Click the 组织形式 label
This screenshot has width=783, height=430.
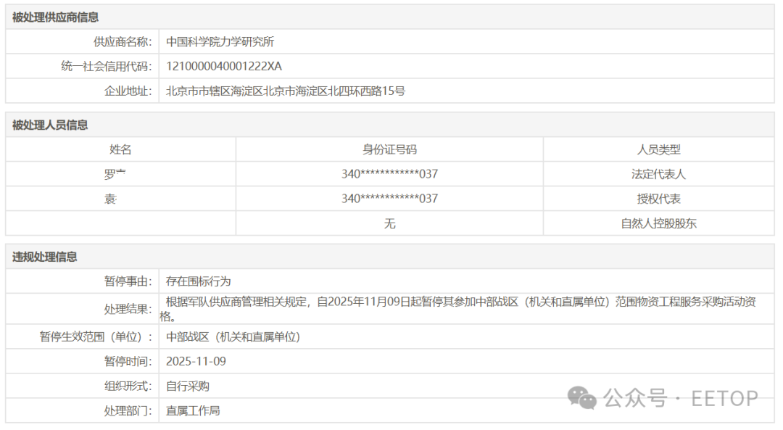pos(128,386)
